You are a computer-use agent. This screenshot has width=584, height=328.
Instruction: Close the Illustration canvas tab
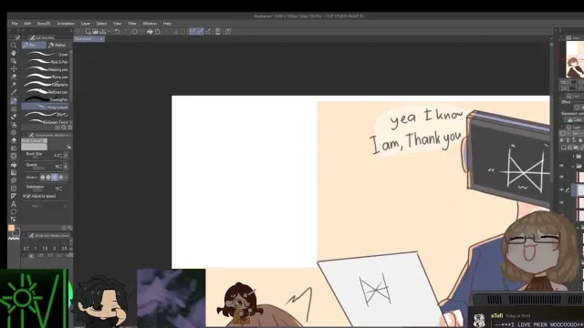(x=101, y=38)
